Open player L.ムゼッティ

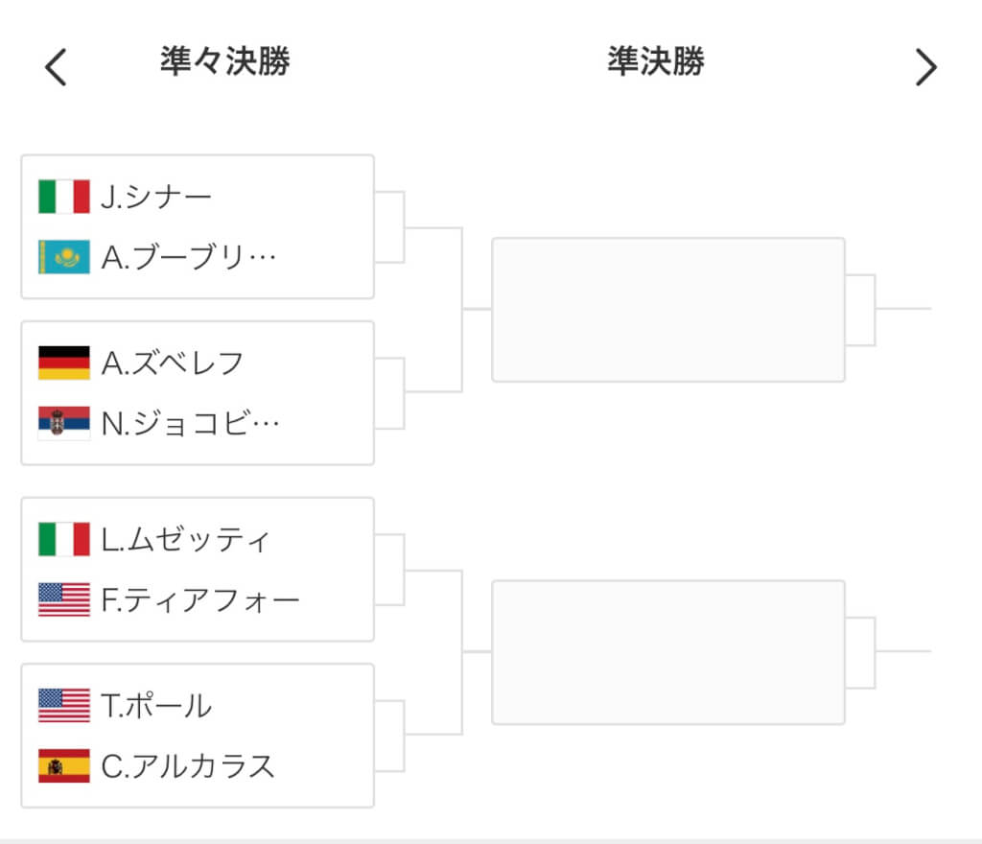pos(185,539)
